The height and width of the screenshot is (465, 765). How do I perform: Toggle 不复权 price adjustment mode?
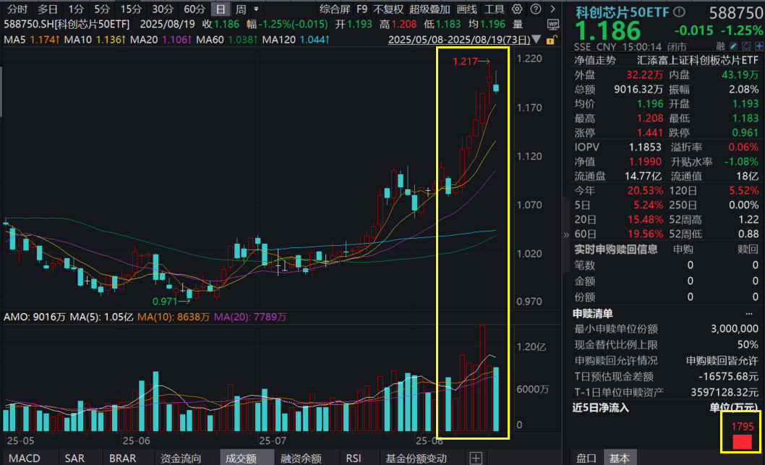pyautogui.click(x=388, y=9)
